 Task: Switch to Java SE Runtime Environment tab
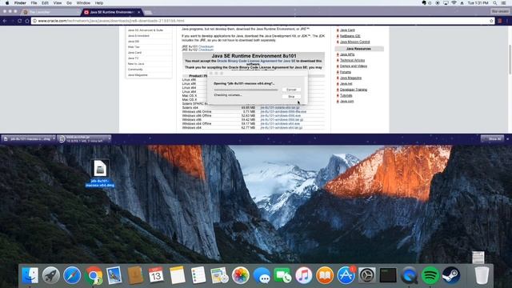click(111, 12)
